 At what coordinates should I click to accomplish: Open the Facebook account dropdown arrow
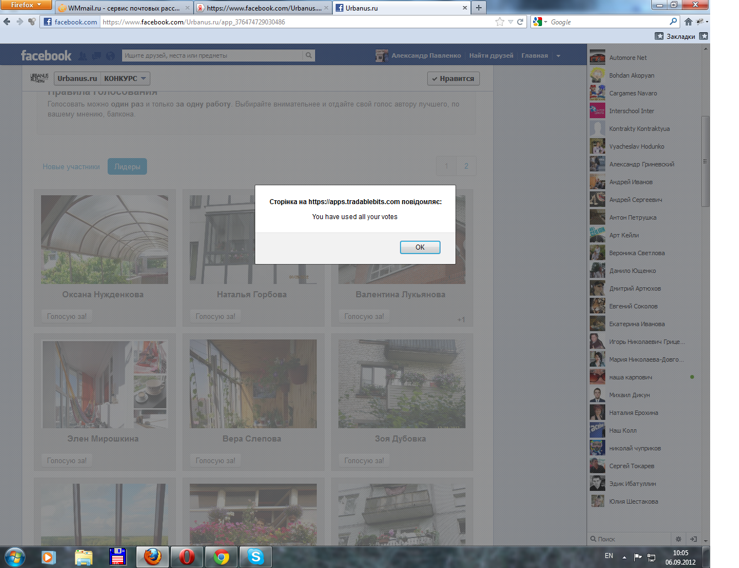[x=558, y=55]
